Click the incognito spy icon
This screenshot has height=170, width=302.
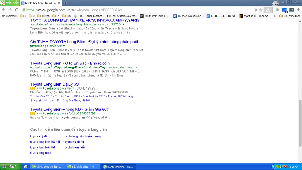[276, 3]
